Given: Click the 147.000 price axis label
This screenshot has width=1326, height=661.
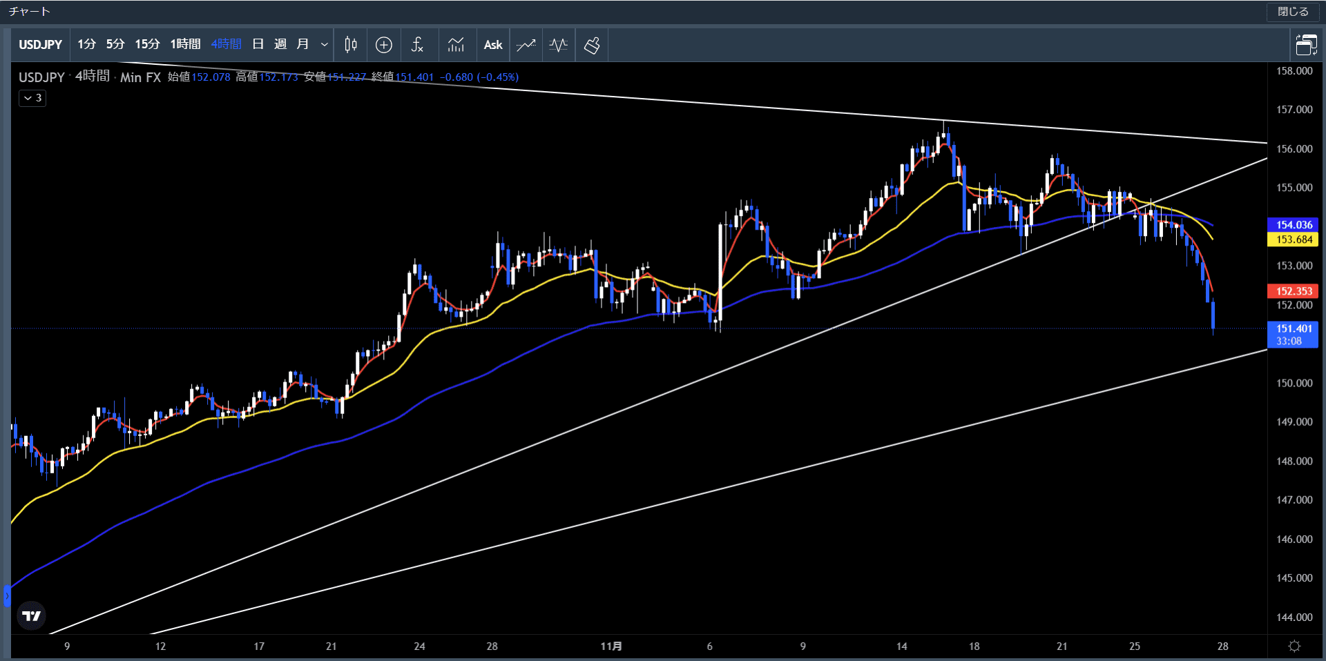Looking at the screenshot, I should click(x=1294, y=500).
